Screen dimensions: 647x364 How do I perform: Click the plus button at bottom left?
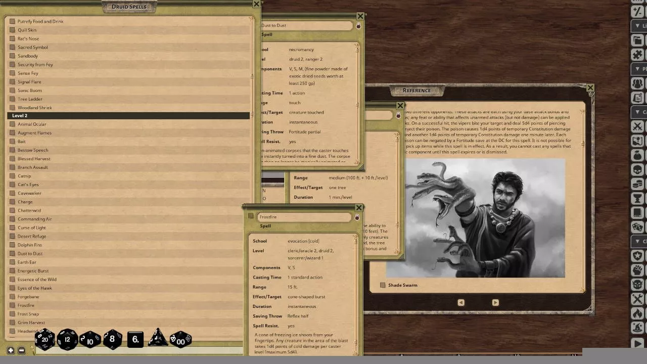pyautogui.click(x=11, y=350)
